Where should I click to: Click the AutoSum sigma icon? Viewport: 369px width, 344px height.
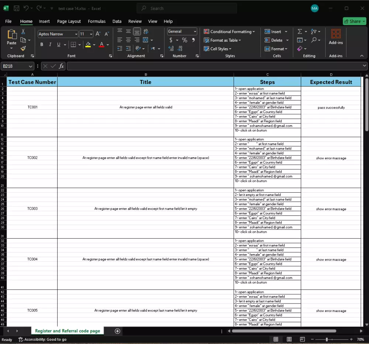tap(300, 32)
